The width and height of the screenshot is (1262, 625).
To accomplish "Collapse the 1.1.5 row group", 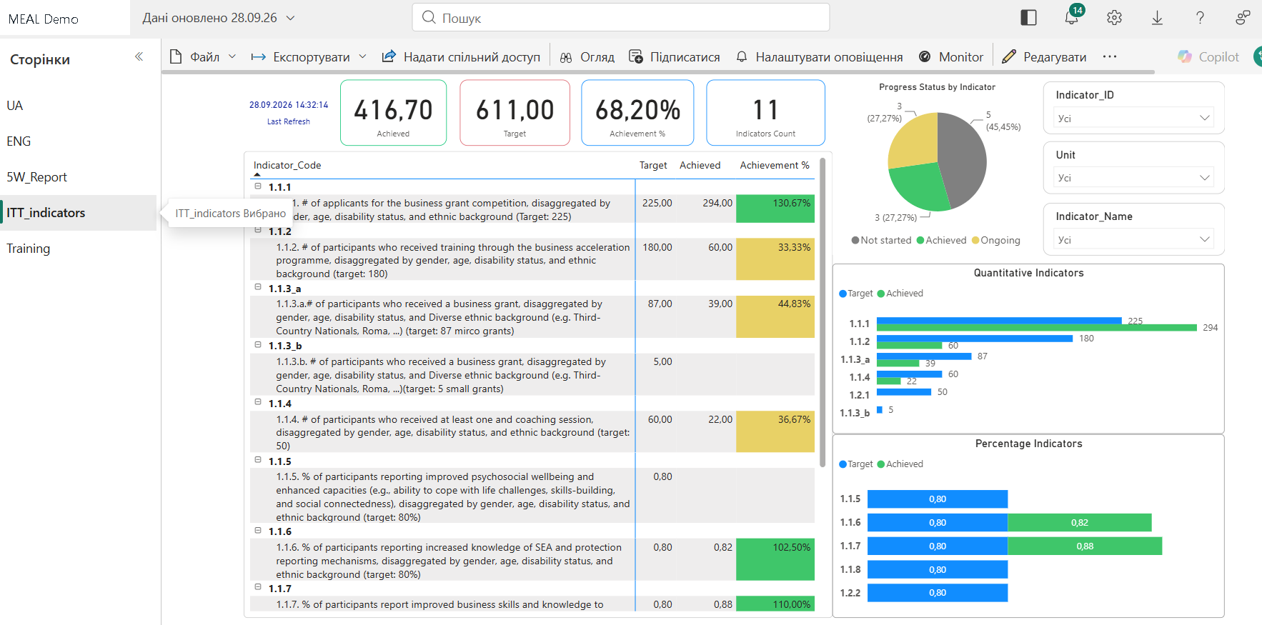I will 258,461.
